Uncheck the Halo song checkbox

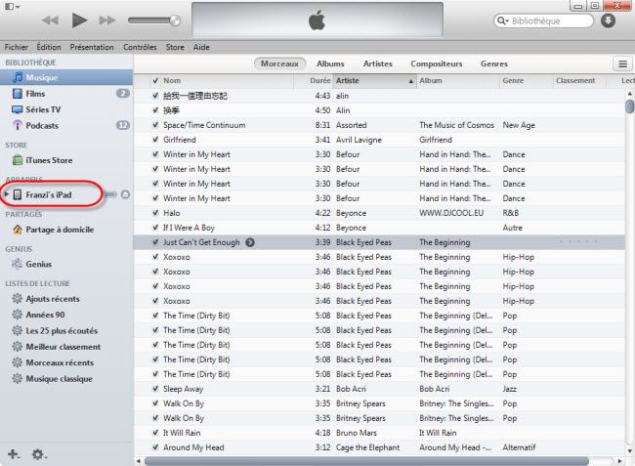pos(155,213)
